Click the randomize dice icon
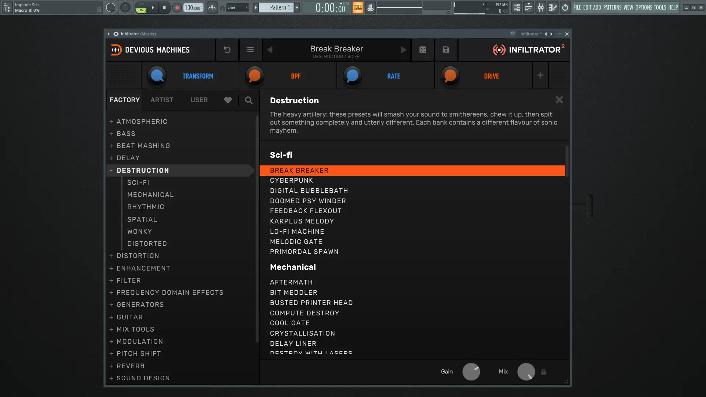The height and width of the screenshot is (397, 706). pos(422,50)
